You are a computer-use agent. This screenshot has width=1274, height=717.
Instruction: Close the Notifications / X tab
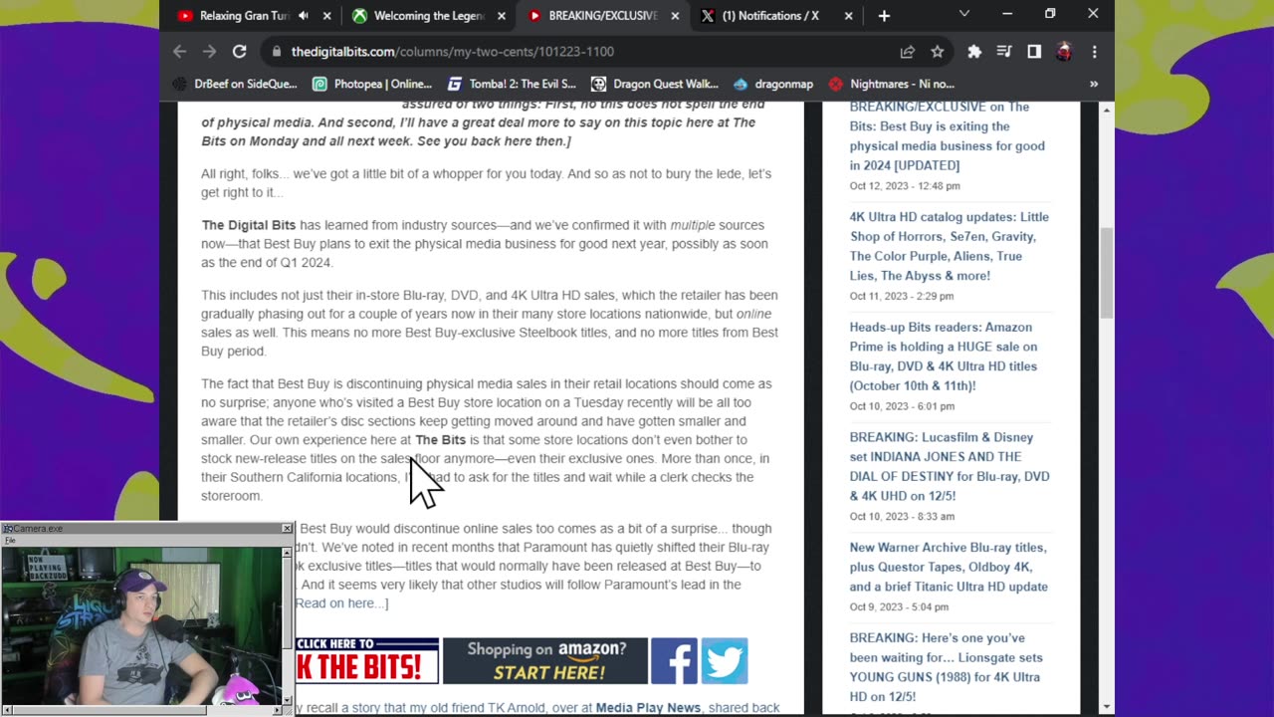[848, 16]
